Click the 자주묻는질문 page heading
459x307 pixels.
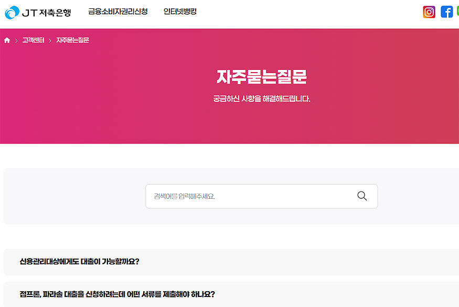point(261,77)
